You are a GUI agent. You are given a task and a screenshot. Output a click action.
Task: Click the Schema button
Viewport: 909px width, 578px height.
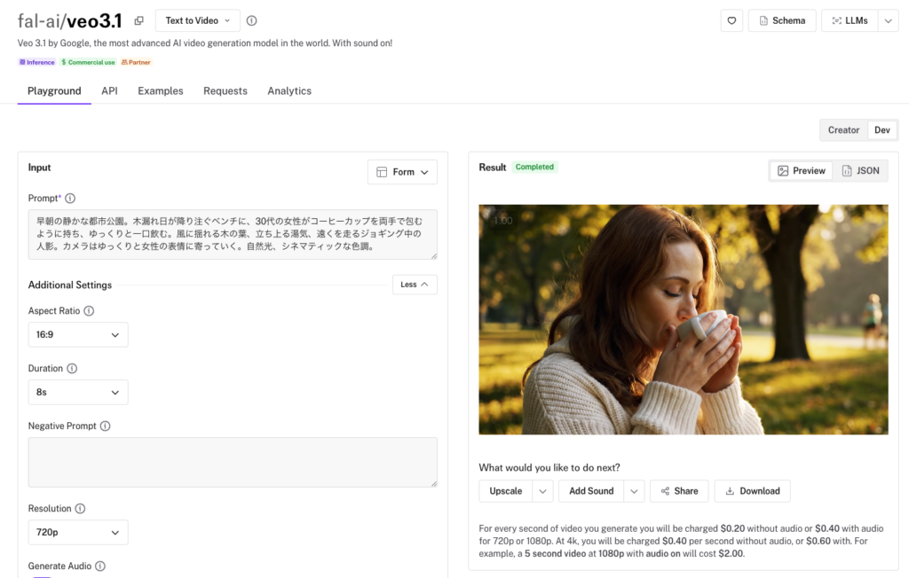[781, 20]
